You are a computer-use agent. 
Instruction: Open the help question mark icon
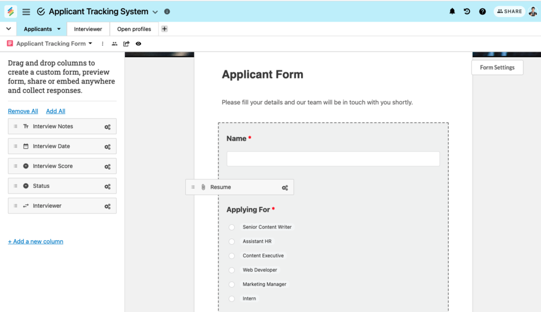[x=482, y=11]
